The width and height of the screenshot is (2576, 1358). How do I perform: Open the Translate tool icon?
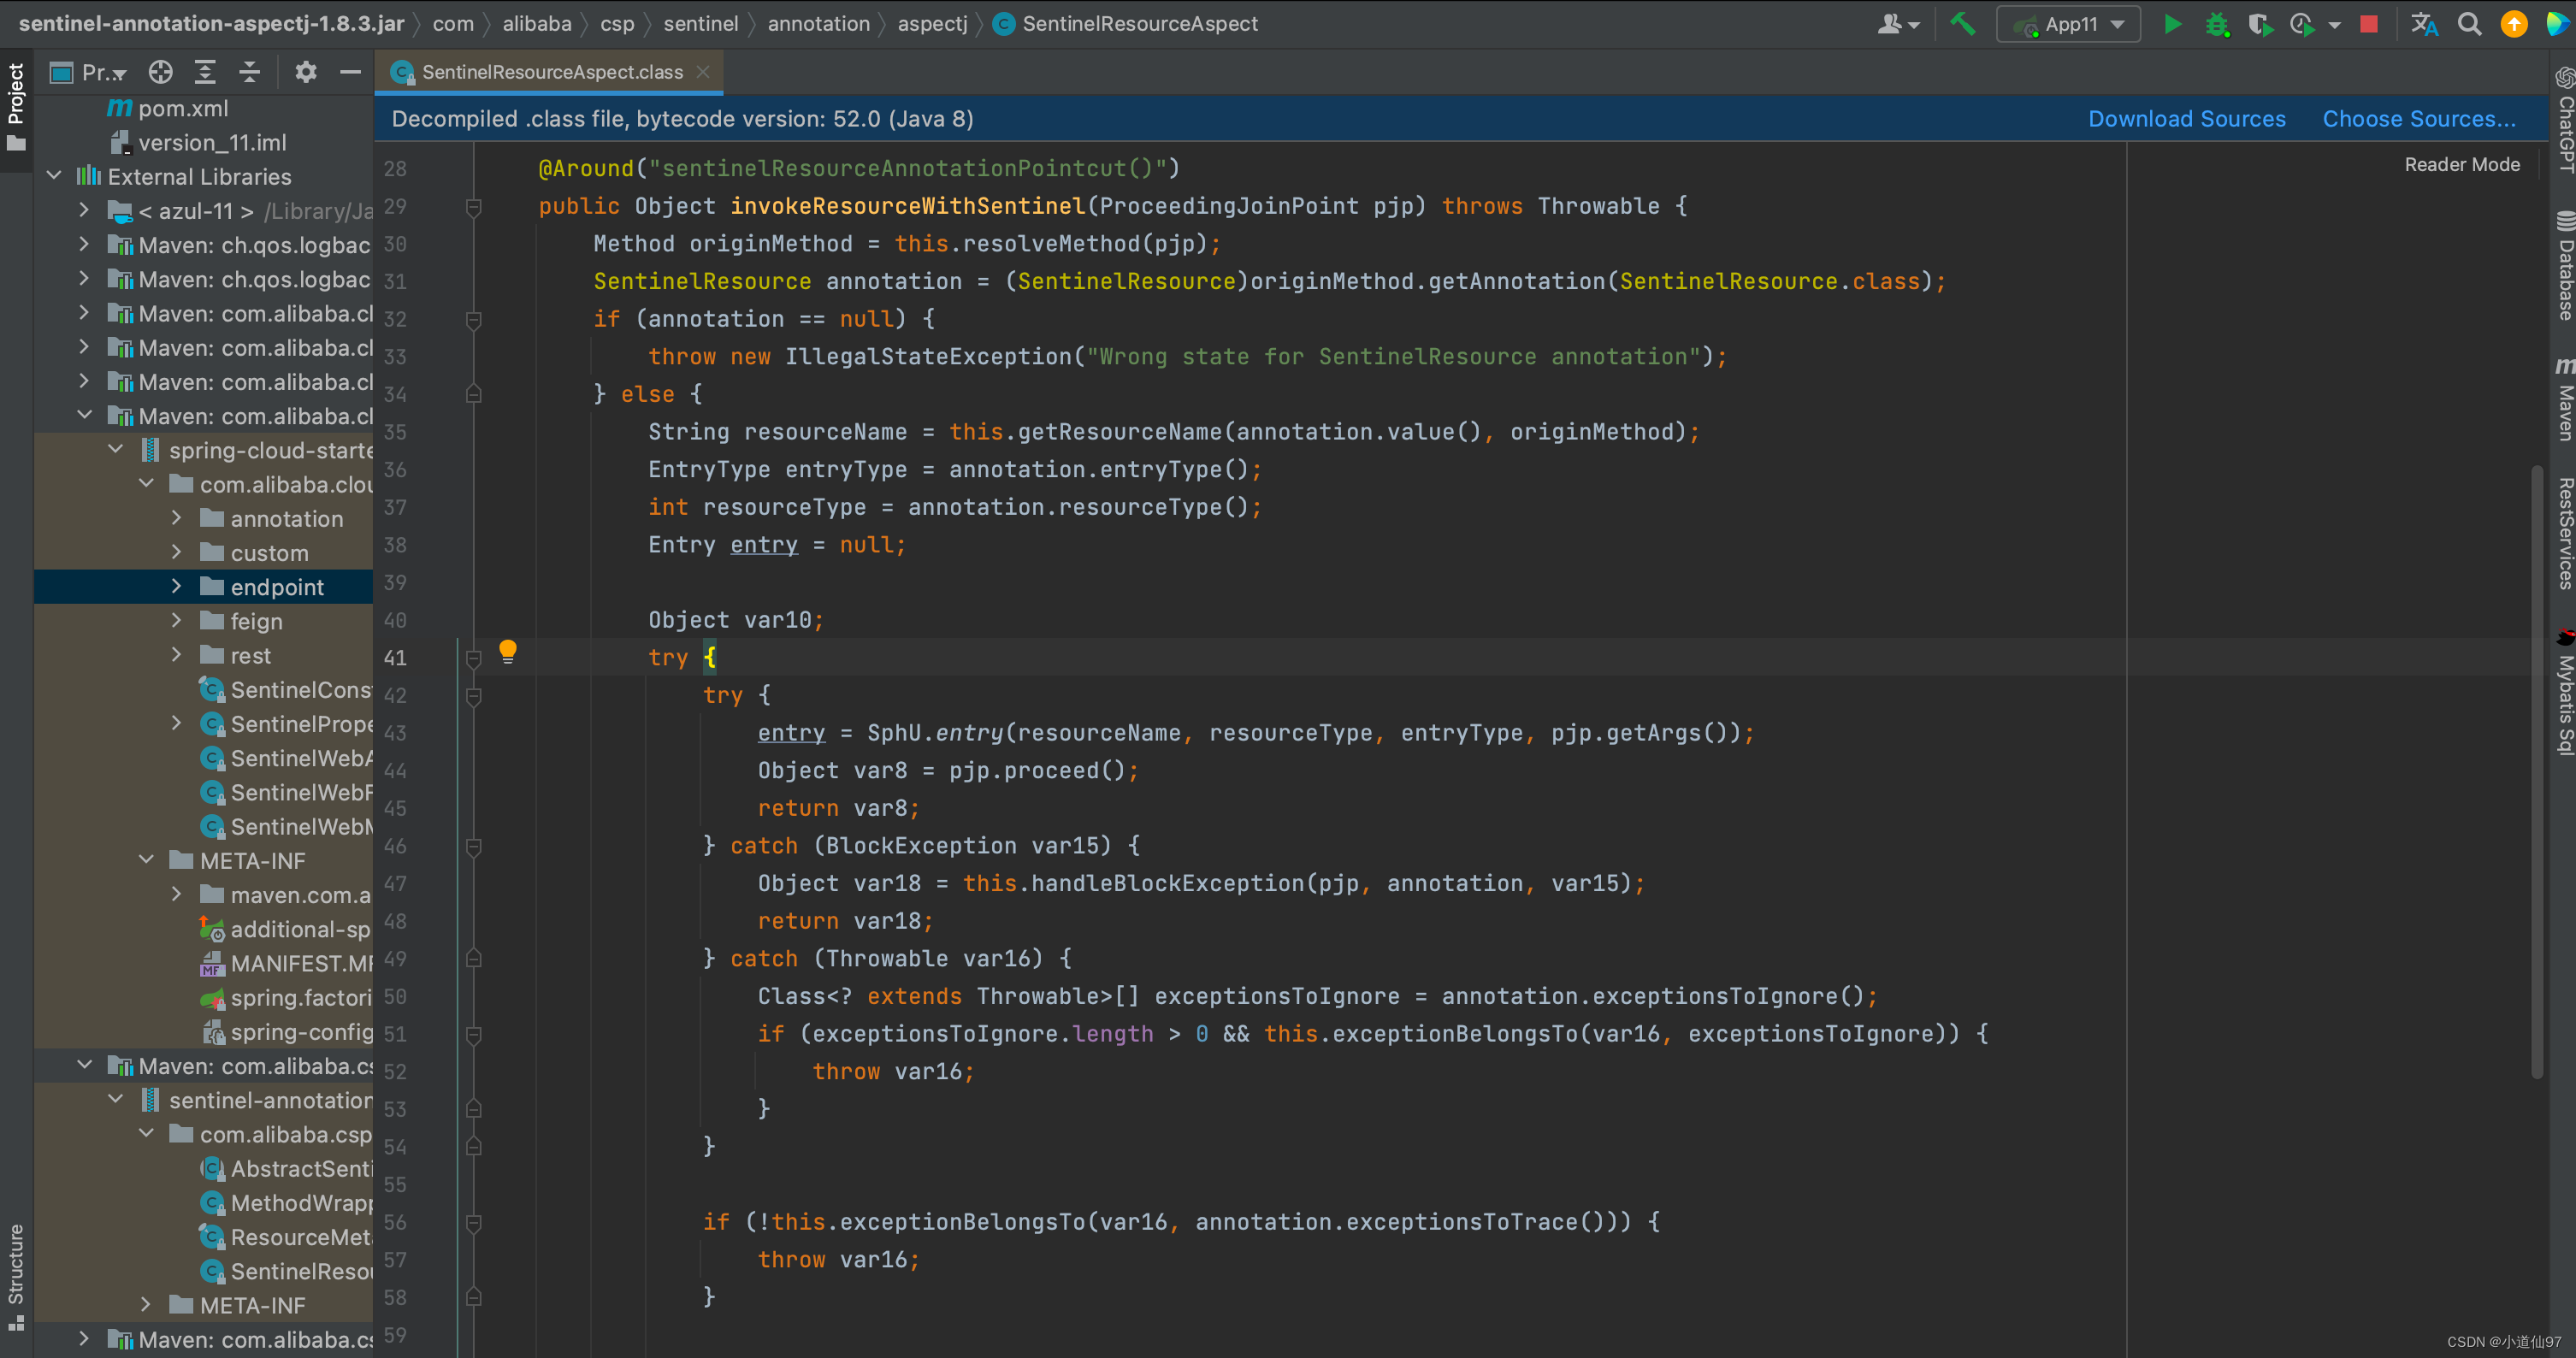(x=2423, y=23)
